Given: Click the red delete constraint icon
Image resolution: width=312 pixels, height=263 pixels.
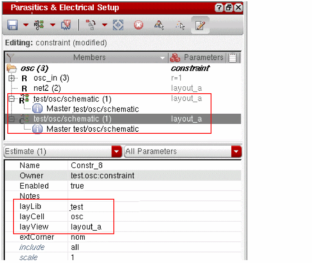Looking at the screenshot, I should click(x=139, y=25).
